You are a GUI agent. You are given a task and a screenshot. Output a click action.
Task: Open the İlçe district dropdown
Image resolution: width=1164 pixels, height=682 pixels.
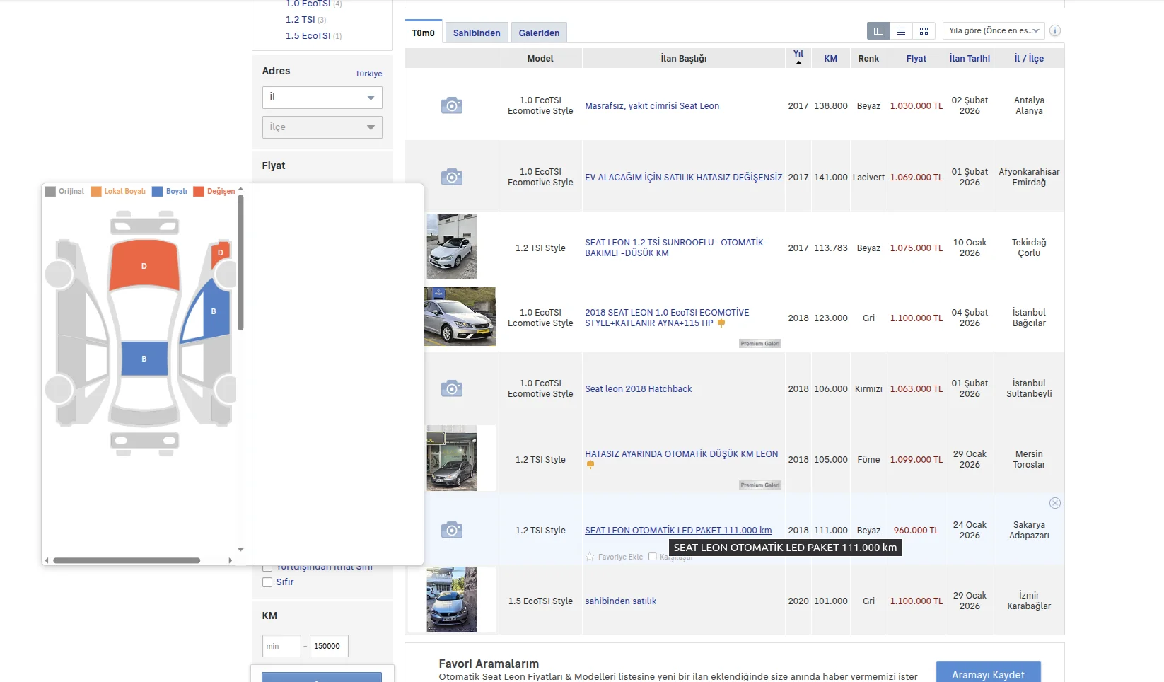click(x=322, y=127)
